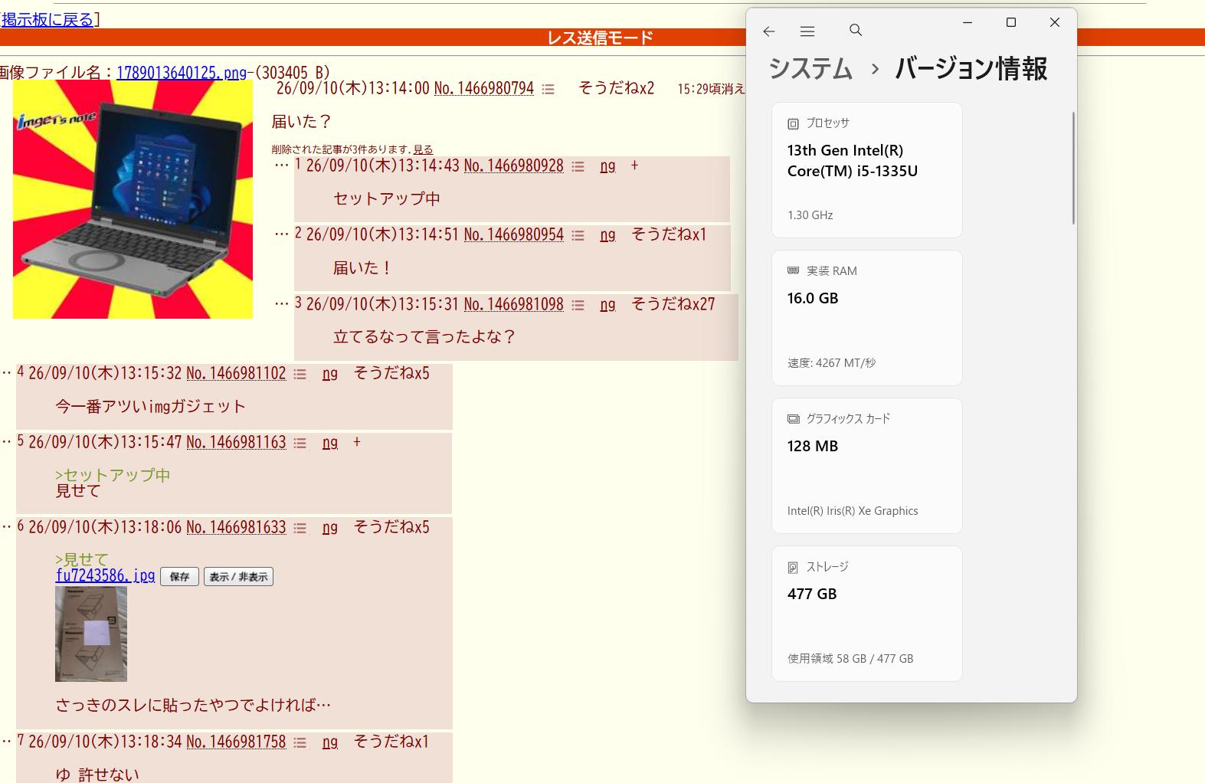Click the Settings window vertical scrollbar
This screenshot has width=1205, height=783.
click(x=1073, y=169)
